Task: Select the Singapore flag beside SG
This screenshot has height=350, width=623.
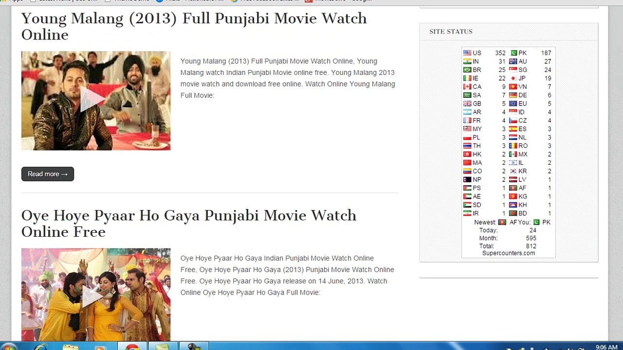Action: (x=513, y=70)
